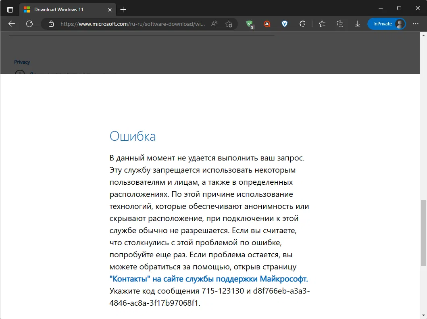This screenshot has height=319, width=427.
Task: Add this page to favorites star
Action: coord(229,24)
